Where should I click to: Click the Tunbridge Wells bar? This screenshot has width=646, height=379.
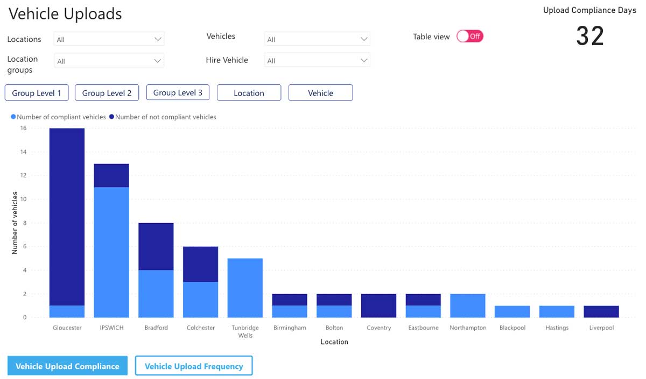tap(245, 288)
